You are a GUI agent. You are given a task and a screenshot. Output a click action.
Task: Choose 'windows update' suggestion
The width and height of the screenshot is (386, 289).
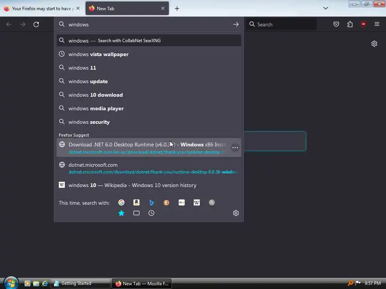[x=149, y=81]
